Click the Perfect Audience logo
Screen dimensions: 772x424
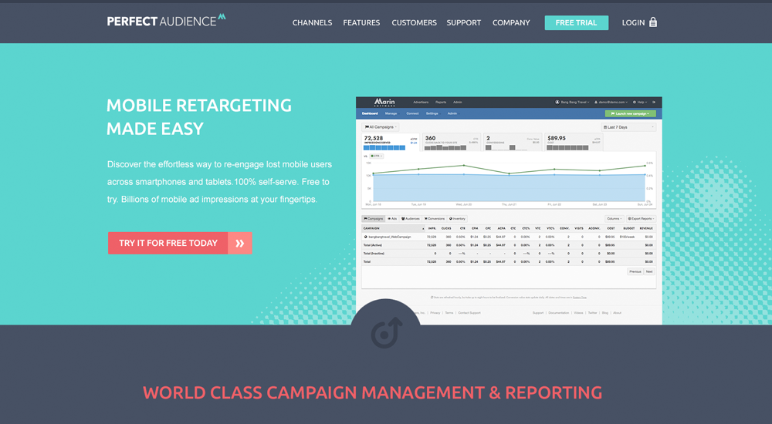pyautogui.click(x=166, y=21)
